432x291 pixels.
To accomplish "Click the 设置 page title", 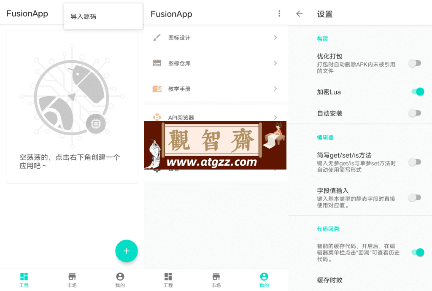I will coord(325,14).
